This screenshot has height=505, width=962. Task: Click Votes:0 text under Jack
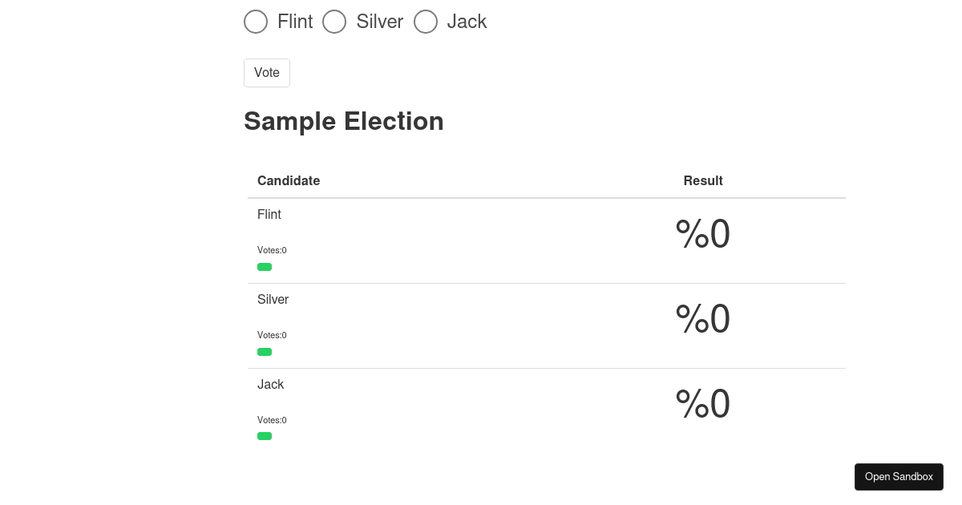pyautogui.click(x=272, y=420)
